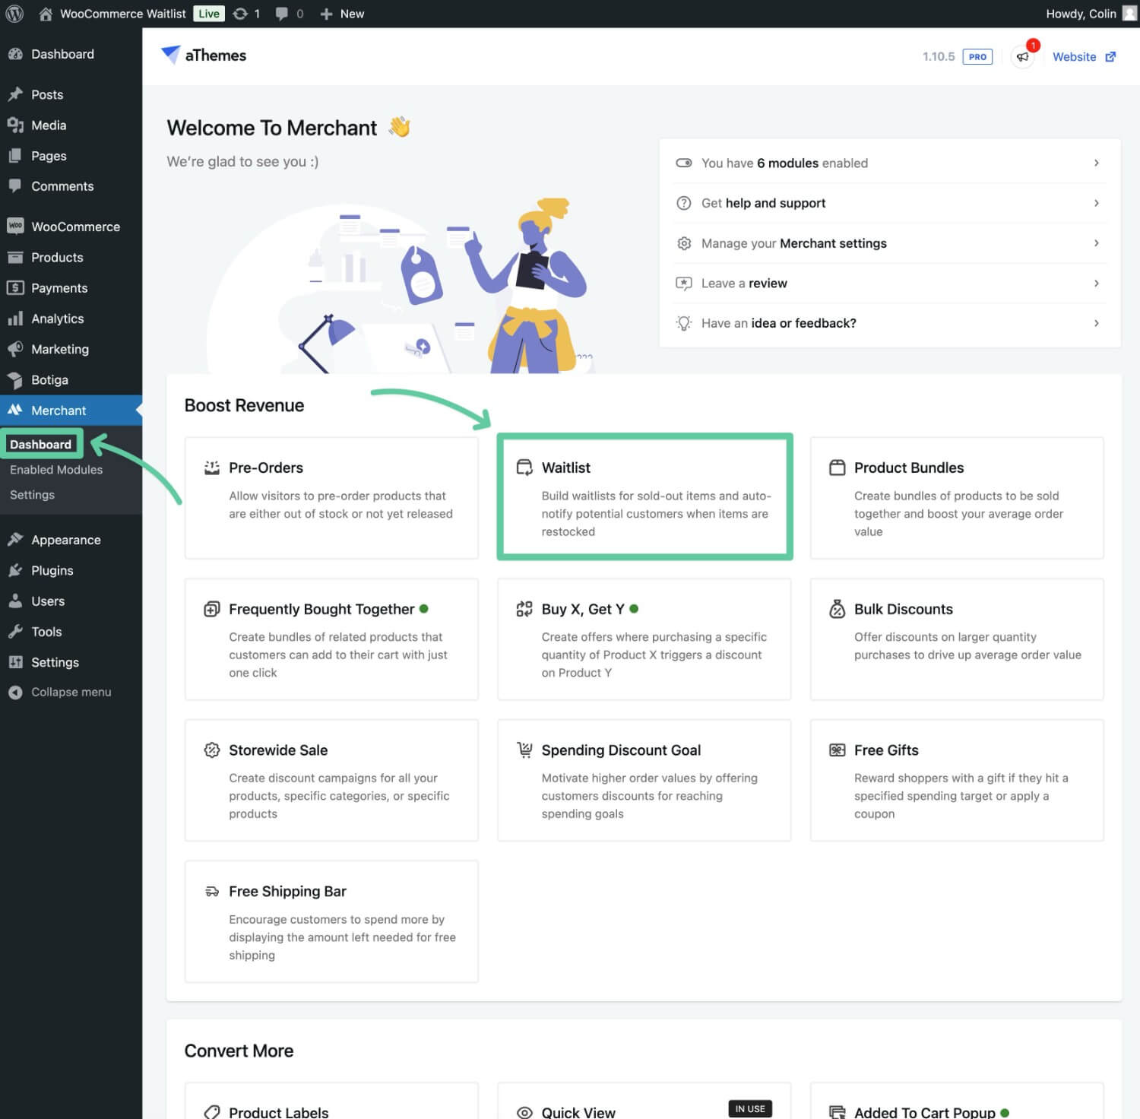
Task: Click WooCommerce Waitlist site name
Action: (x=123, y=14)
